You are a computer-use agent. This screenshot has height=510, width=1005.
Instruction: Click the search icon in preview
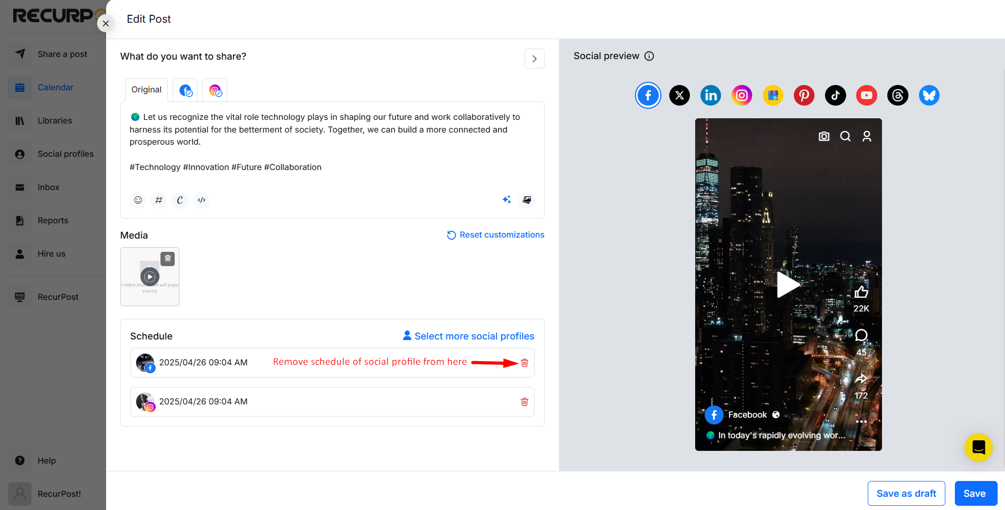point(845,136)
